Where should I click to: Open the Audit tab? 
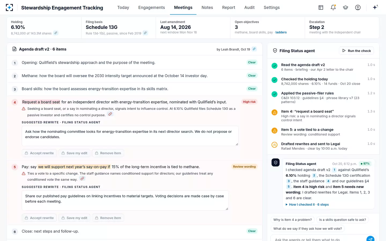point(249,7)
